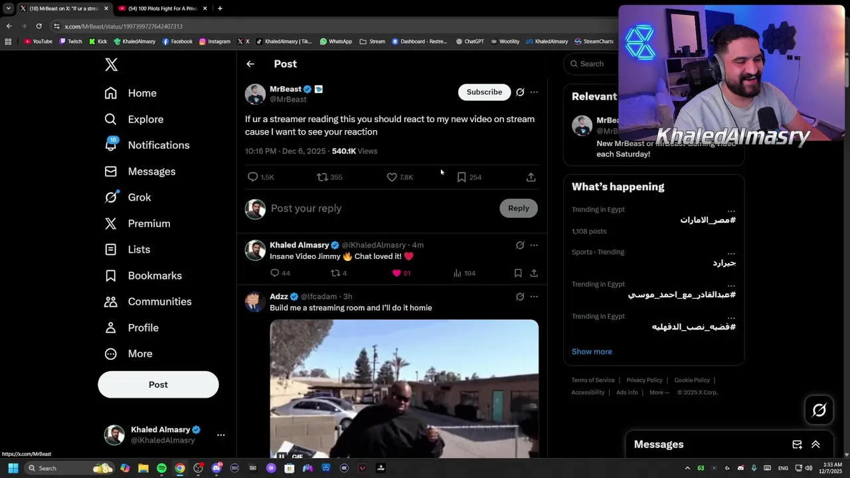Screen dimensions: 850x478
Task: Share MrBeast's post
Action: point(531,177)
